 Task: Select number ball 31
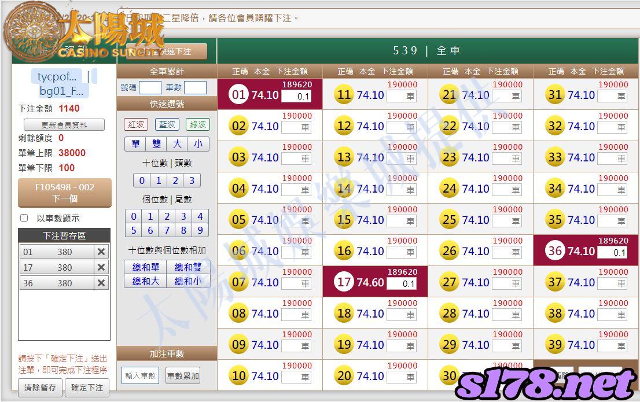tap(555, 95)
